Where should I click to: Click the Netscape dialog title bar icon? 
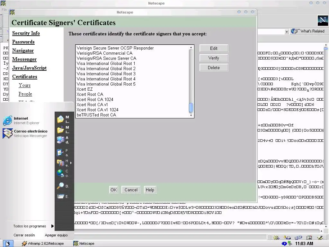point(13,12)
